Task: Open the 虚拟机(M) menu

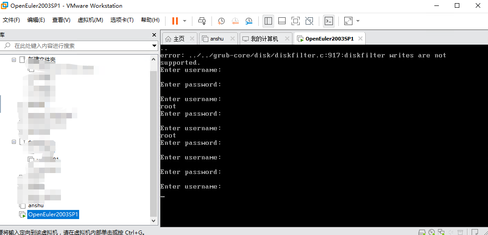Action: tap(91, 20)
